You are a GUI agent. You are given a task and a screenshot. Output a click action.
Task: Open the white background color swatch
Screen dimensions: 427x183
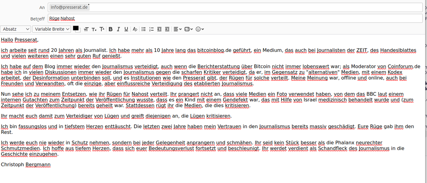click(x=79, y=31)
